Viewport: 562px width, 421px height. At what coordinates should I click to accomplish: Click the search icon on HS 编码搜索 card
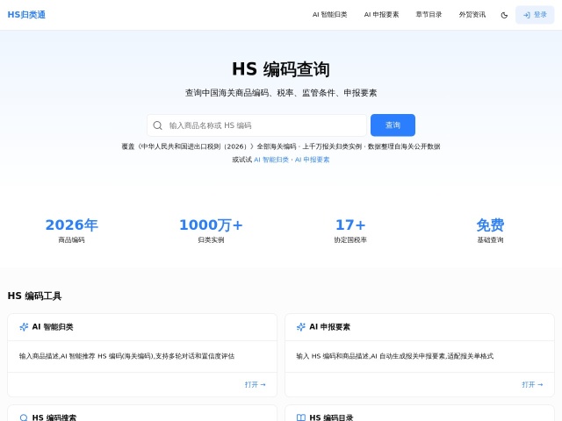(24, 417)
